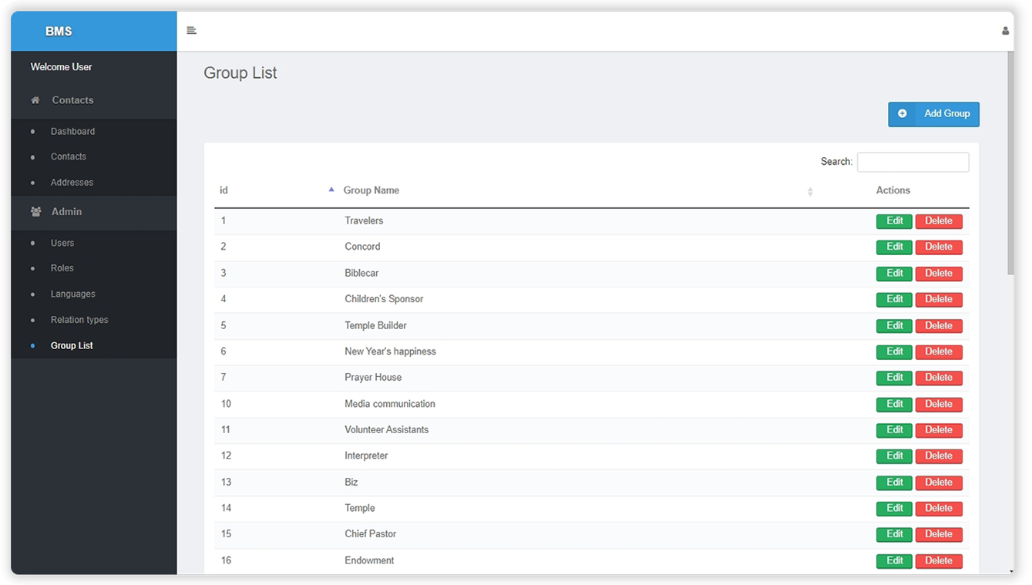Image resolution: width=1032 pixels, height=585 pixels.
Task: Collapse the Admin sidebar section
Action: click(66, 212)
